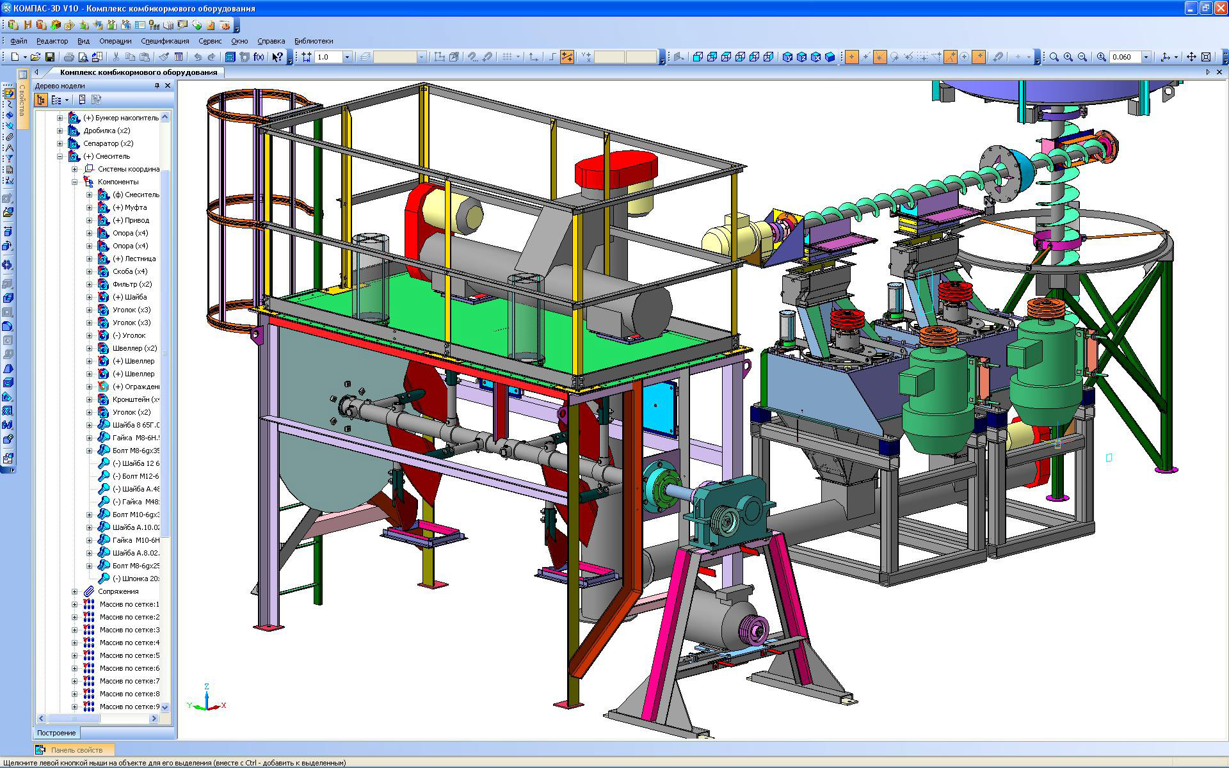Click the Undo arrow icon
The image size is (1229, 768).
click(198, 57)
